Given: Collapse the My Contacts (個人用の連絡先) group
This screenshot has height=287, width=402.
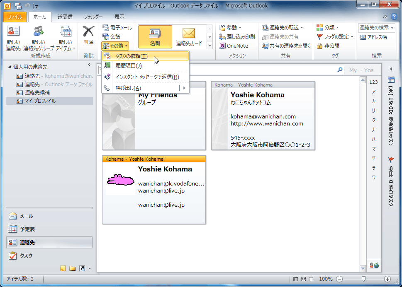Looking at the screenshot, I should click(10, 67).
